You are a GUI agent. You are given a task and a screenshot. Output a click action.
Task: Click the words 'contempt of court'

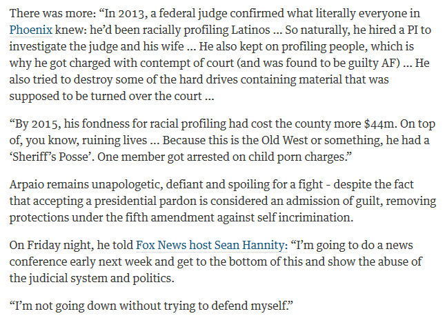tap(187, 63)
